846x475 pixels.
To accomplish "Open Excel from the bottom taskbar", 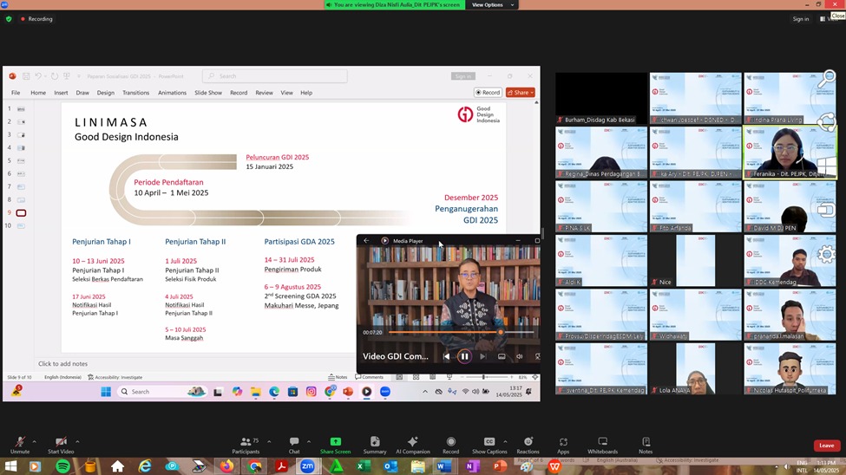I will coord(363,466).
